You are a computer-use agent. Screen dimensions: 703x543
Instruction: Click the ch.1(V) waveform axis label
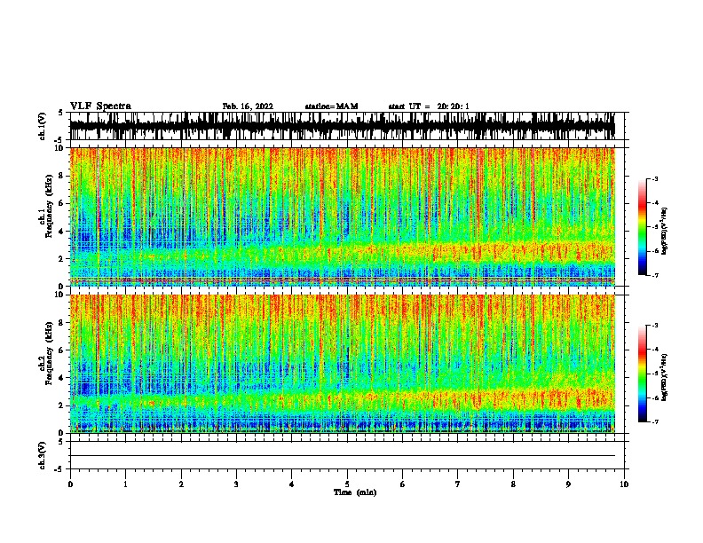[43, 126]
